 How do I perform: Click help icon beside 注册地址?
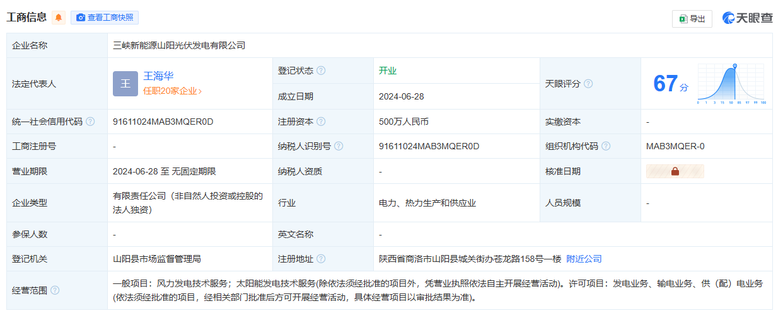pos(322,259)
